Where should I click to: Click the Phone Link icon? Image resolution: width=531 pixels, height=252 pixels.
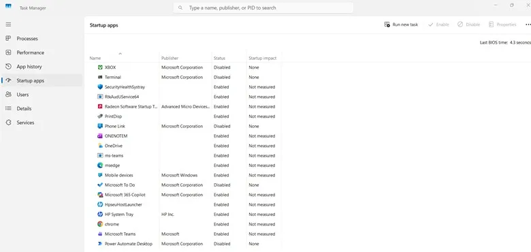coord(100,126)
